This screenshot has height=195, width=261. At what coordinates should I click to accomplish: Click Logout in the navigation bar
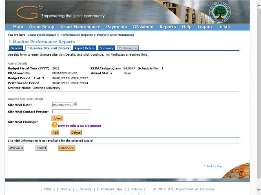pos(205,27)
